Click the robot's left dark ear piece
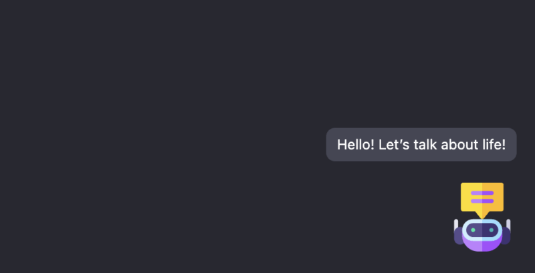Screen dimensions: 535x273 point(459,236)
